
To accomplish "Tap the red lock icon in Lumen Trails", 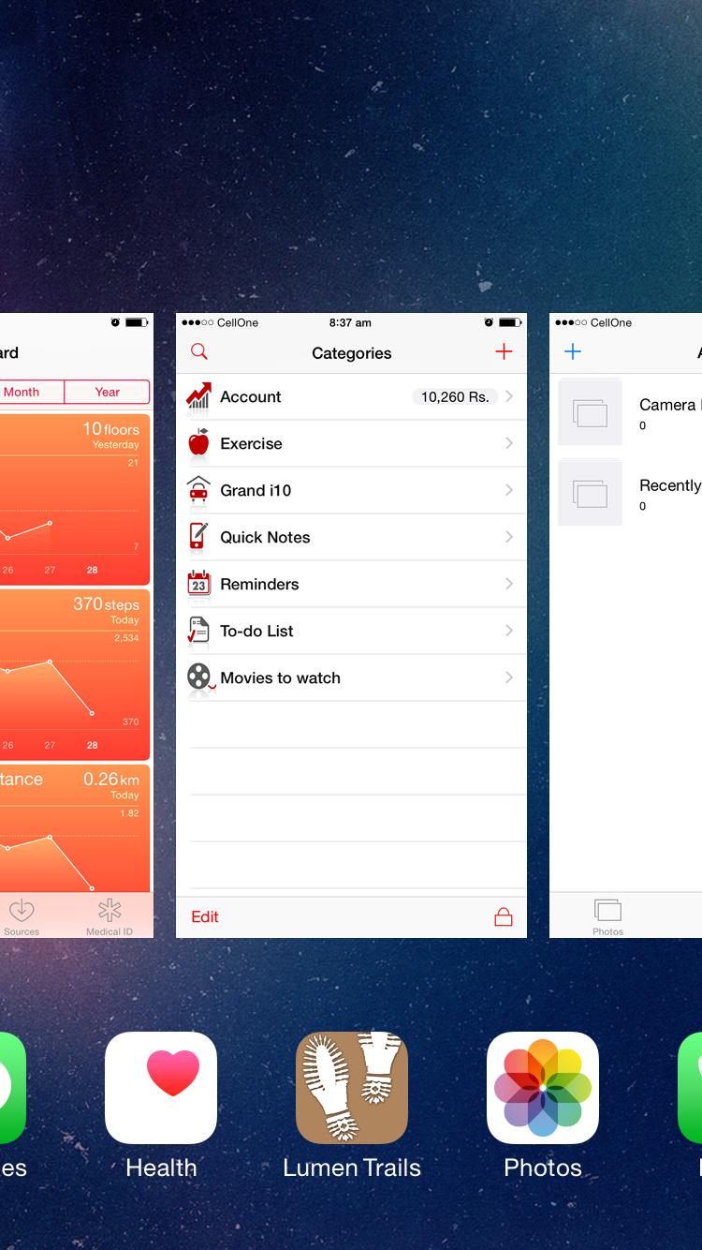I will pyautogui.click(x=504, y=916).
